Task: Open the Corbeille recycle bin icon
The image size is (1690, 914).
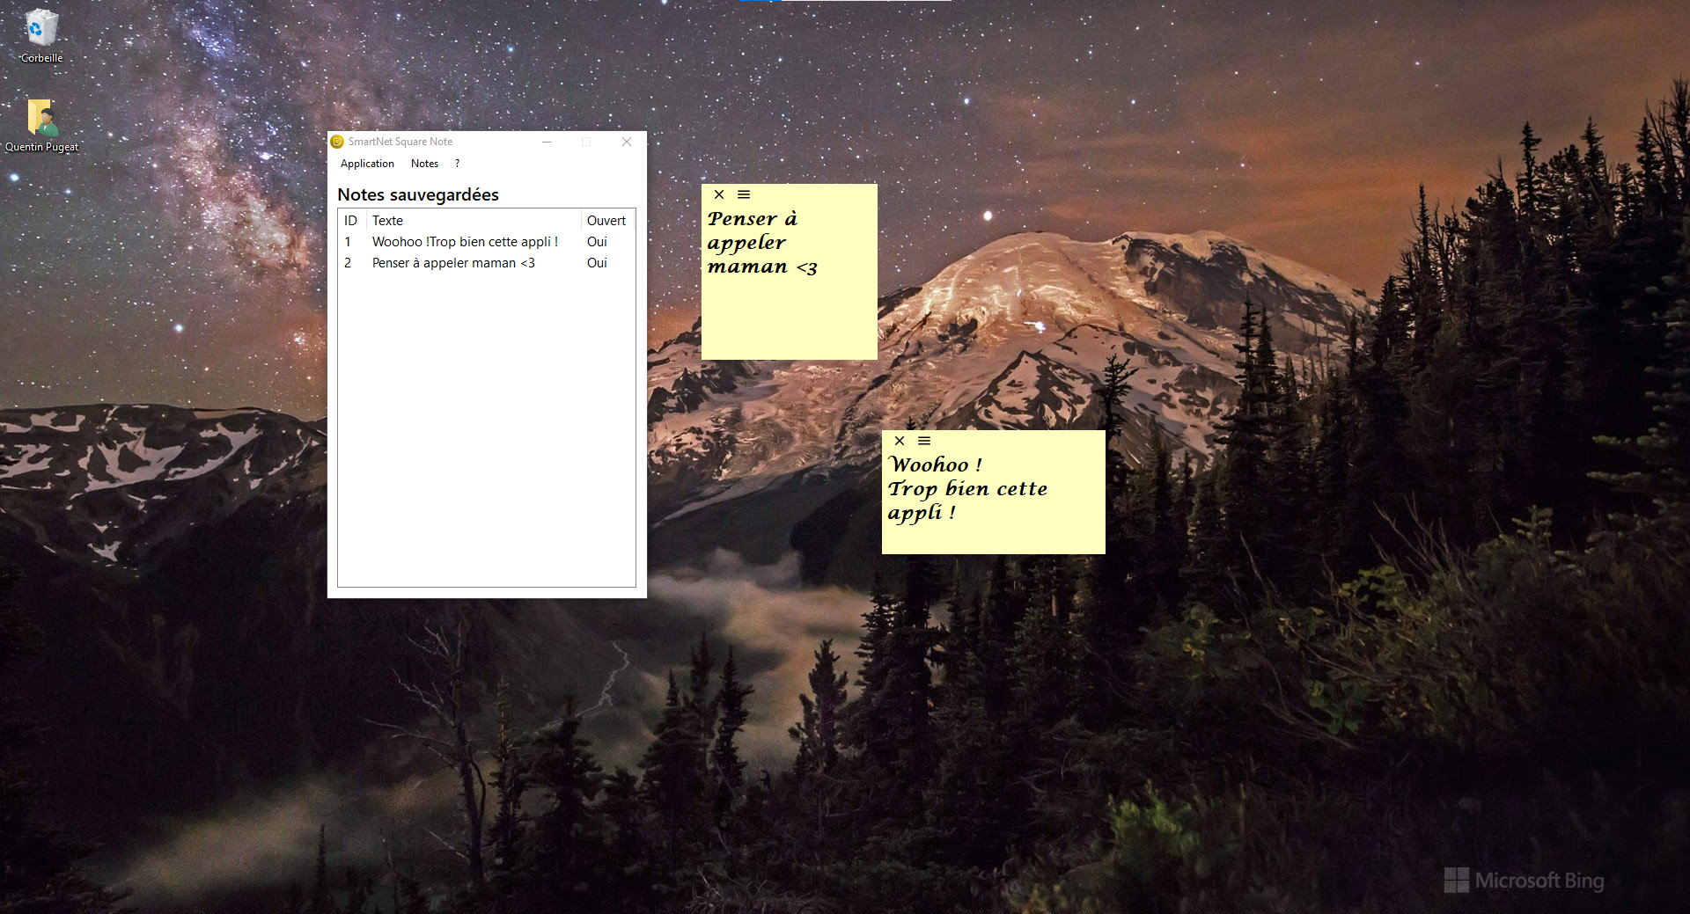Action: 41,36
